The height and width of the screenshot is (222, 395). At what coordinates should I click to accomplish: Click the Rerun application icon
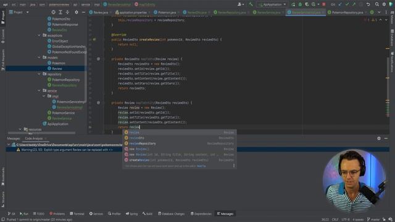tap(293, 4)
